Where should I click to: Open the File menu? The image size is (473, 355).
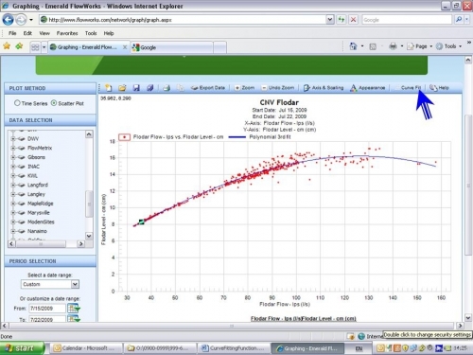(x=12, y=33)
